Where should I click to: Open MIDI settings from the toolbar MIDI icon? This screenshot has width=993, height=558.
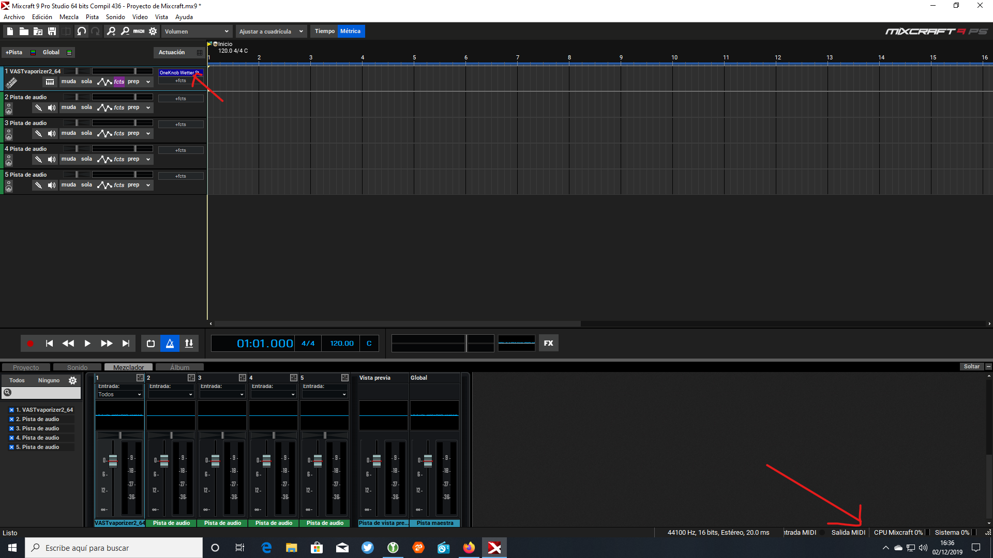pos(139,32)
